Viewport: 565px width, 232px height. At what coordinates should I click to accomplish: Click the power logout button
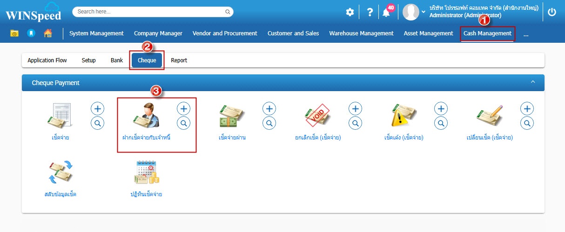[x=552, y=13]
